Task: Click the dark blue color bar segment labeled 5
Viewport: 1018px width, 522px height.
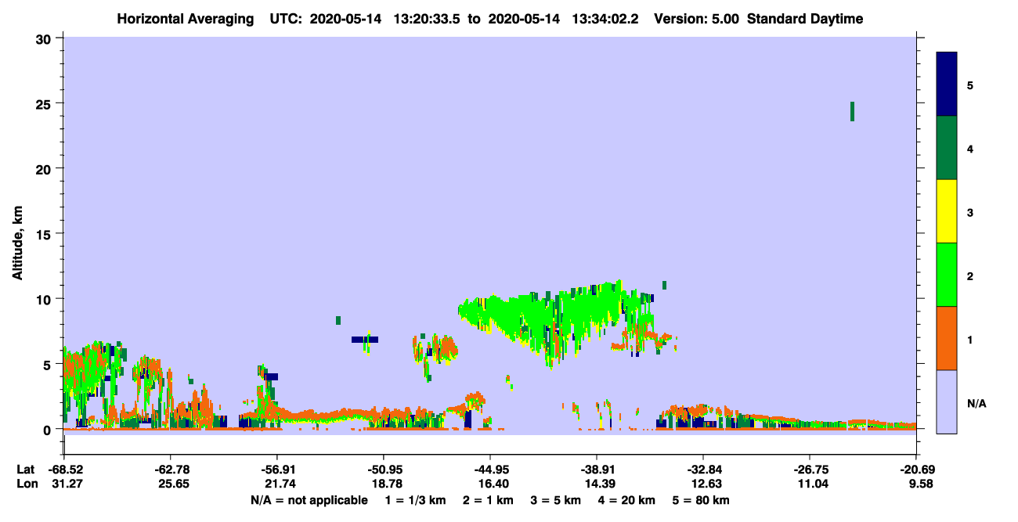Action: tap(947, 85)
